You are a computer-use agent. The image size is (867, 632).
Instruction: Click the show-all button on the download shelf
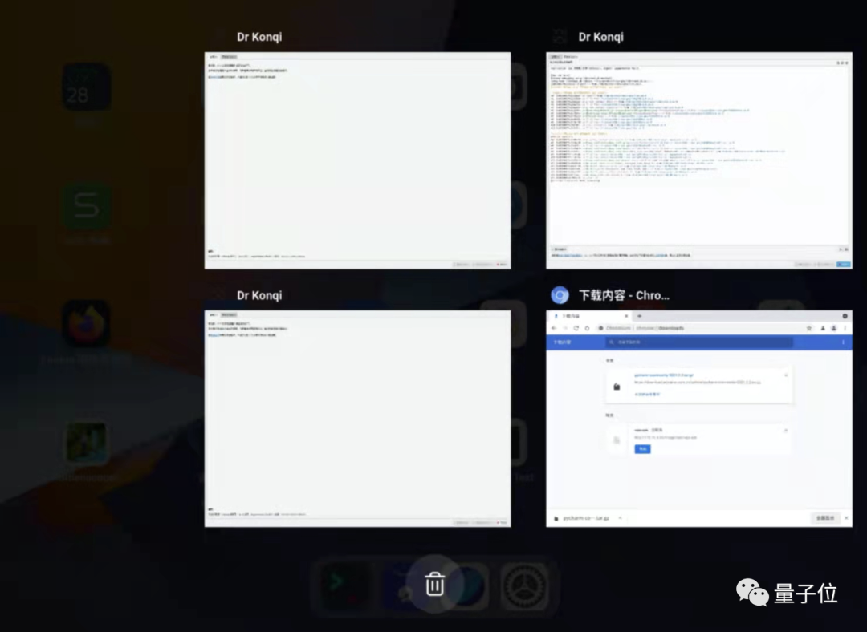825,518
